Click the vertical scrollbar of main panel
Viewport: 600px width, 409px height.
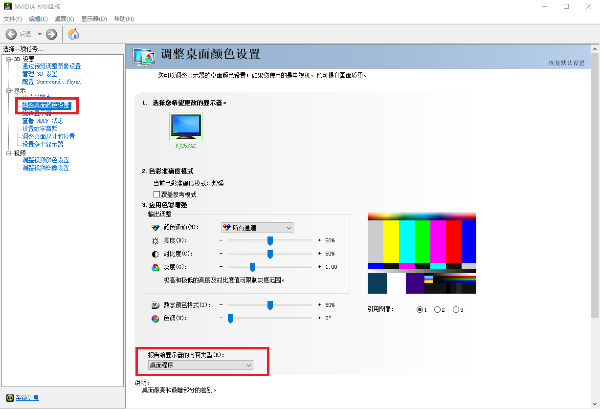point(595,186)
